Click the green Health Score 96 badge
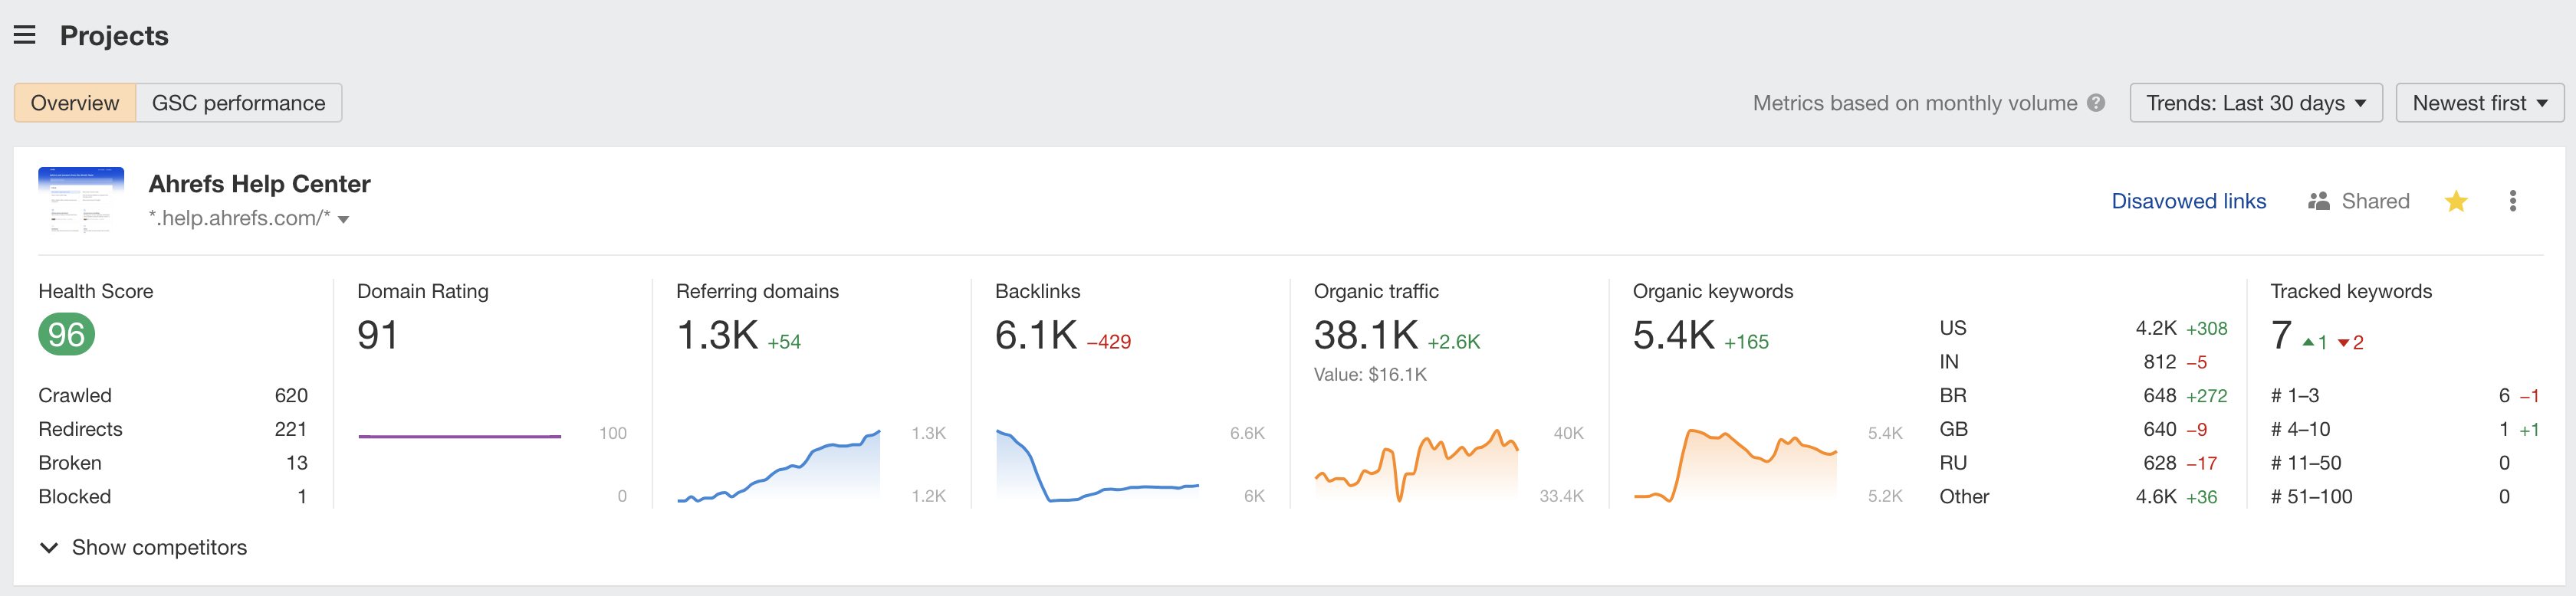 (x=66, y=335)
